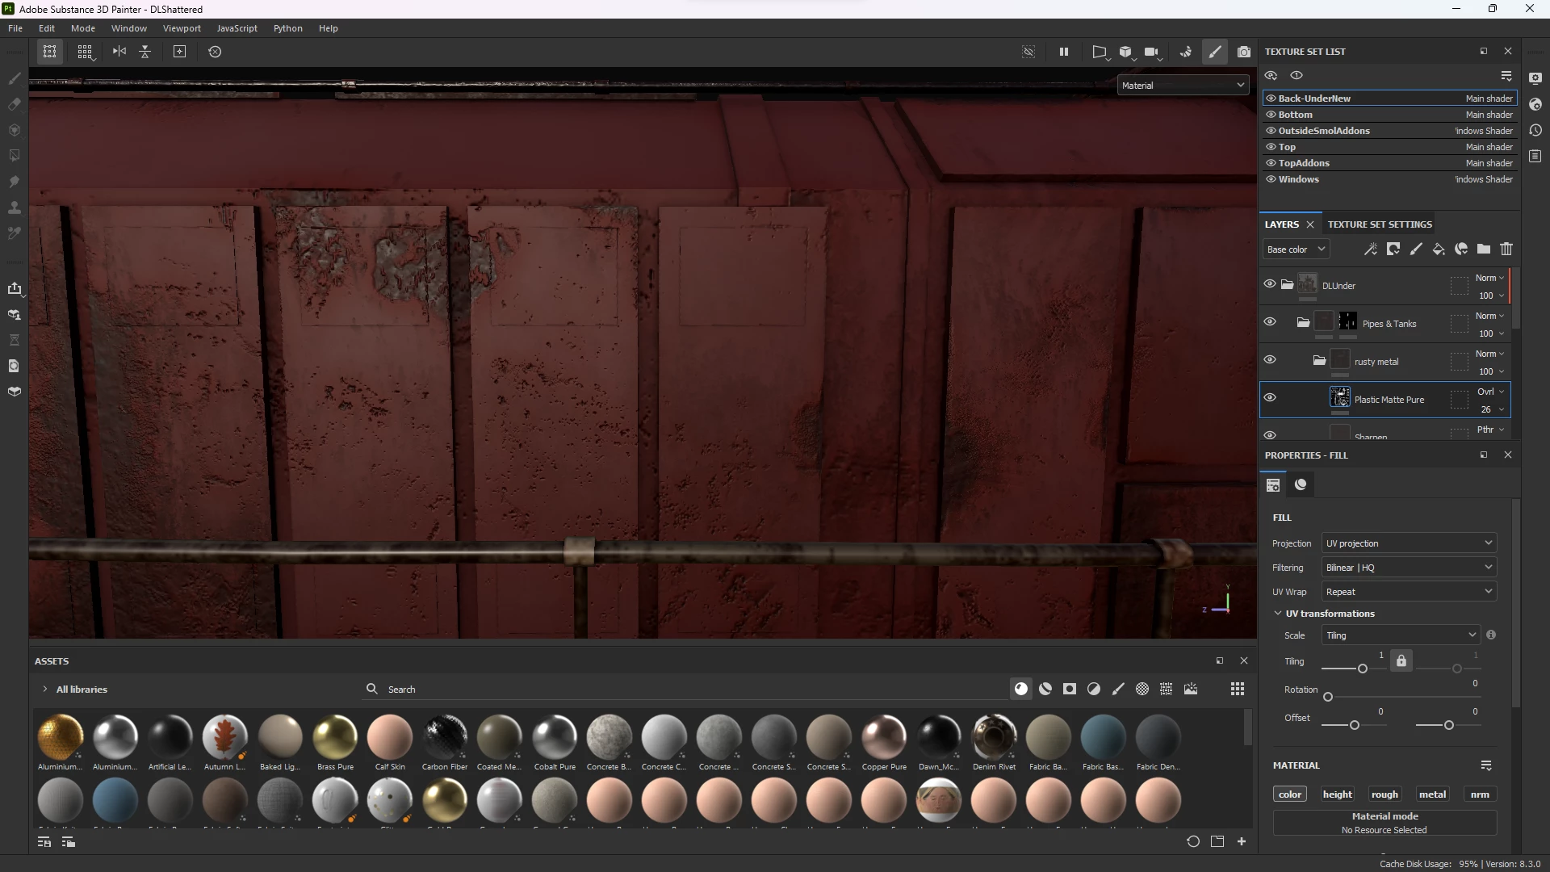The width and height of the screenshot is (1550, 872).
Task: Filter assets by materials sphere icon
Action: click(x=1021, y=689)
